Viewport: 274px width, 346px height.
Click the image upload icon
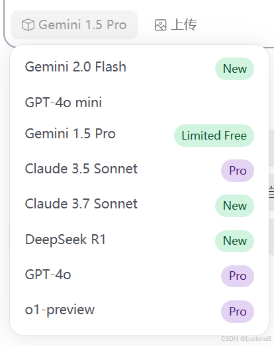(x=161, y=25)
